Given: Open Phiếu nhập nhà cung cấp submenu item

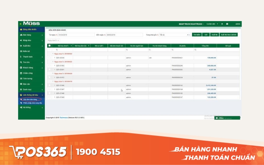Looking at the screenshot, I should pos(32,103).
